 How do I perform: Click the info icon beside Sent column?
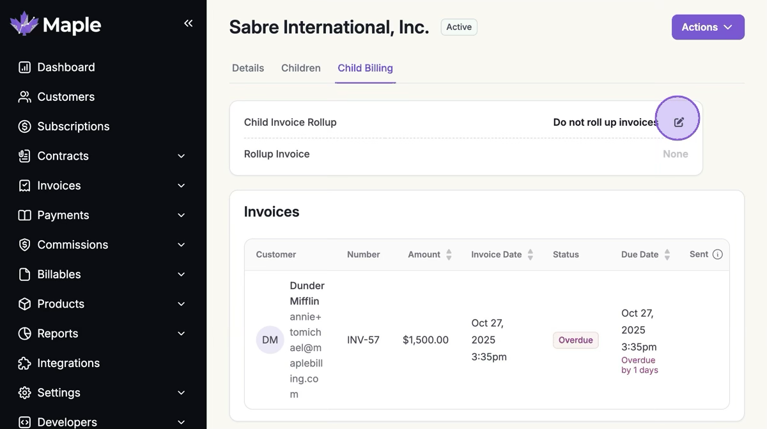point(717,254)
